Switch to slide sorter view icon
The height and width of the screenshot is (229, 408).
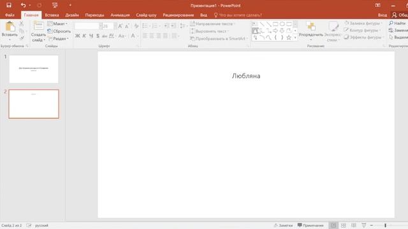pyautogui.click(x=344, y=225)
